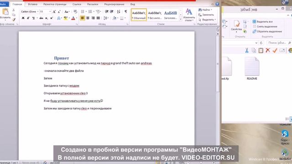Click the Word Help question mark icon

tap(217, 4)
